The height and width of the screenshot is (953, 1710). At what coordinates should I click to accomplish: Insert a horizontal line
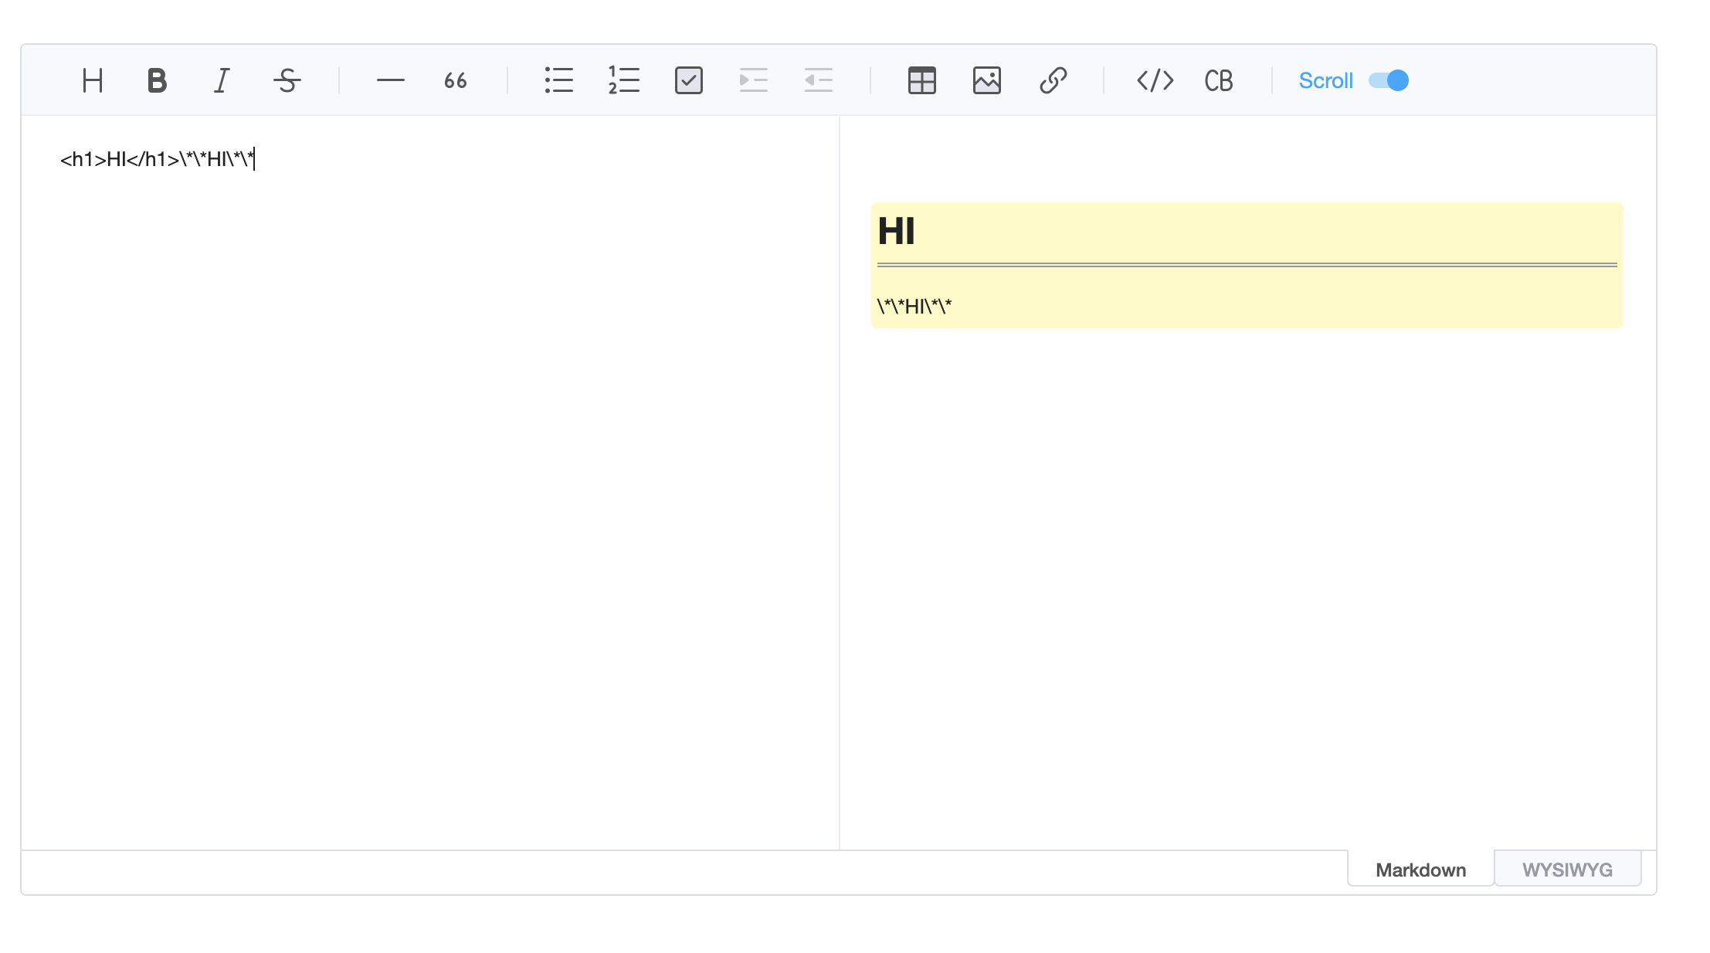click(390, 80)
